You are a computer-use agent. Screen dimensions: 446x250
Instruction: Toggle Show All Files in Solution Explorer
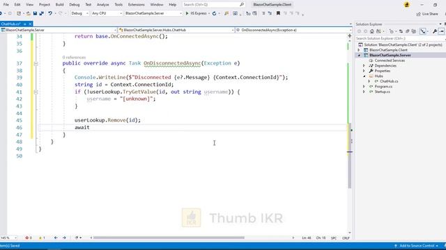tap(413, 31)
